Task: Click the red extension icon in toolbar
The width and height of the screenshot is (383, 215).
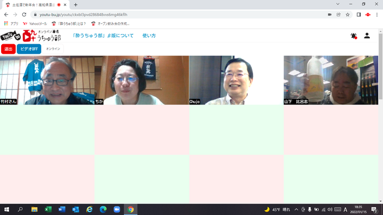Action: tap(368, 14)
